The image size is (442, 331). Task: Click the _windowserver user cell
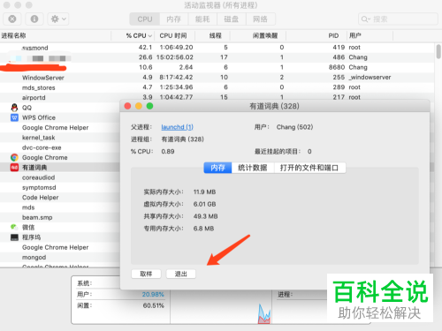click(370, 78)
